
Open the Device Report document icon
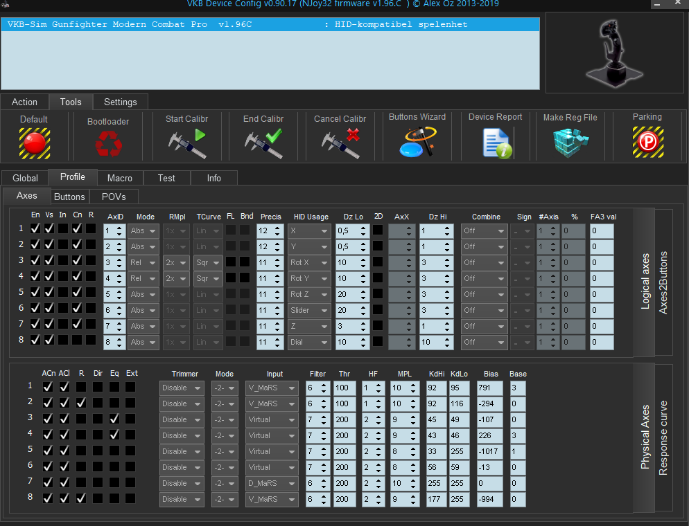497,143
